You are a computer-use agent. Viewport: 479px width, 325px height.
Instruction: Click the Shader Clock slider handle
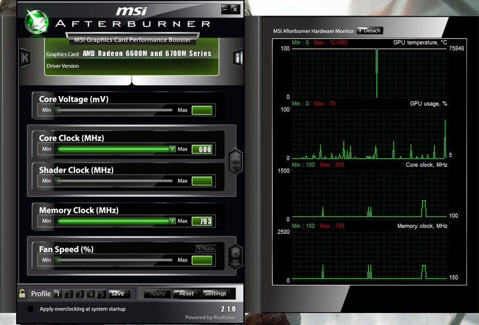pyautogui.click(x=58, y=181)
